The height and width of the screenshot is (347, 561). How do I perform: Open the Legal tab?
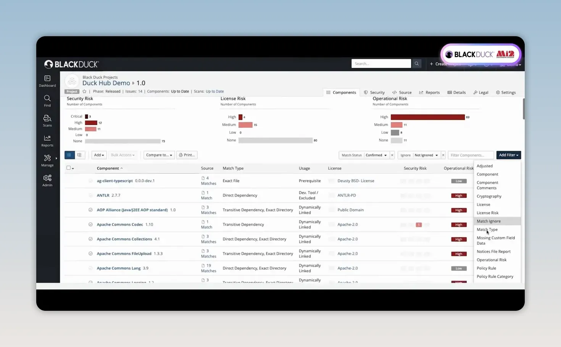click(481, 92)
